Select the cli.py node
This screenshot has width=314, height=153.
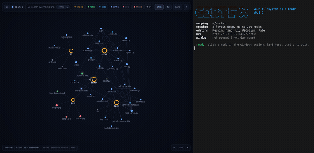tap(101, 29)
